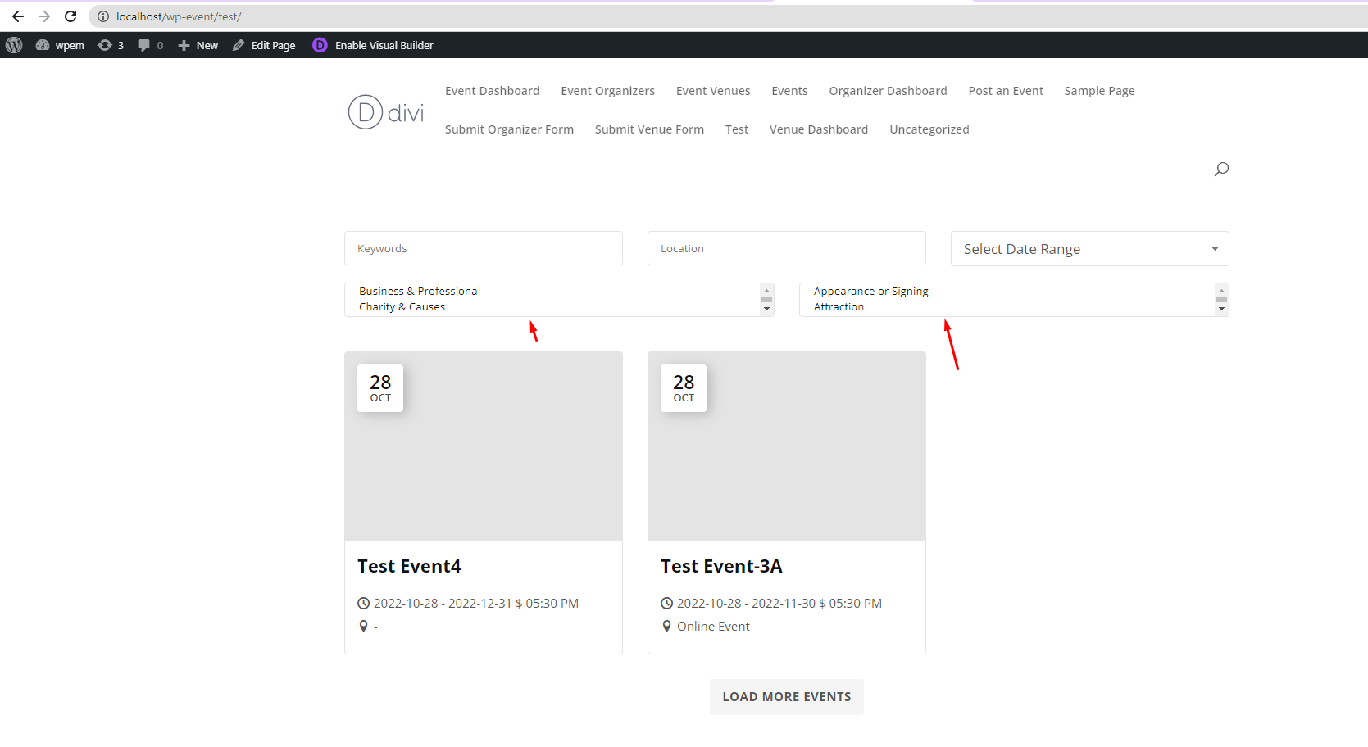Expand the New menu in the admin bar
1368x747 pixels.
(x=197, y=45)
